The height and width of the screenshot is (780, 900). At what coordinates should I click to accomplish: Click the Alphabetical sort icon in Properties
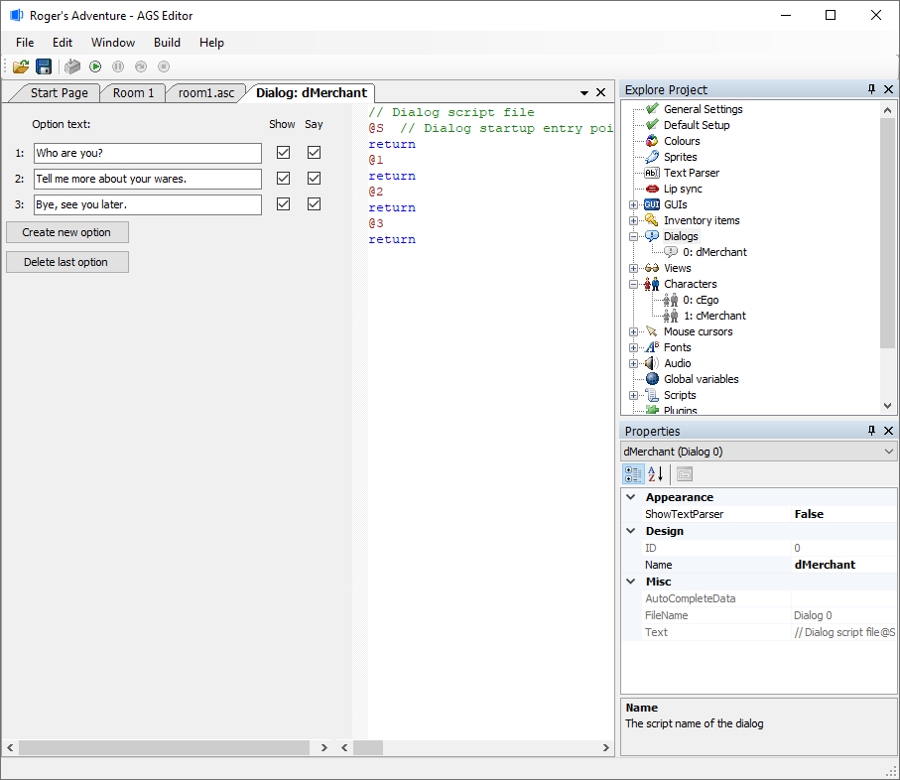tap(656, 474)
